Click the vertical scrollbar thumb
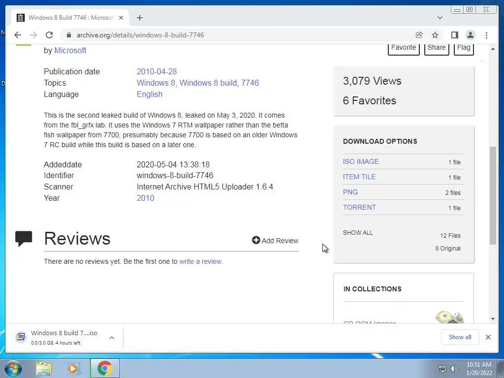504x378 pixels. click(x=493, y=195)
